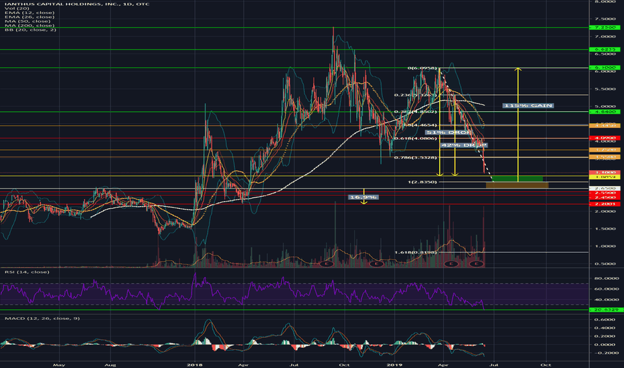Select the earnings marker closest to July 2019
Viewport: 624px width, 368px height.
point(476,264)
